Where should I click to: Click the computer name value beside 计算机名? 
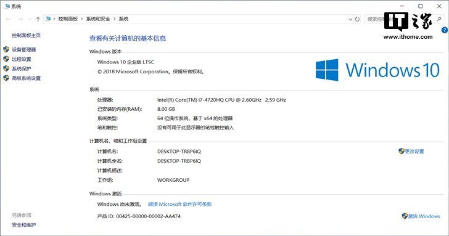(x=179, y=152)
